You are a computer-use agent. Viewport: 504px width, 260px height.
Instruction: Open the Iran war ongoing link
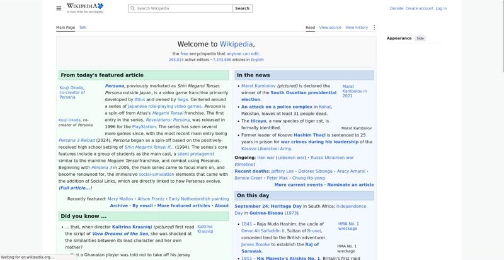266,158
